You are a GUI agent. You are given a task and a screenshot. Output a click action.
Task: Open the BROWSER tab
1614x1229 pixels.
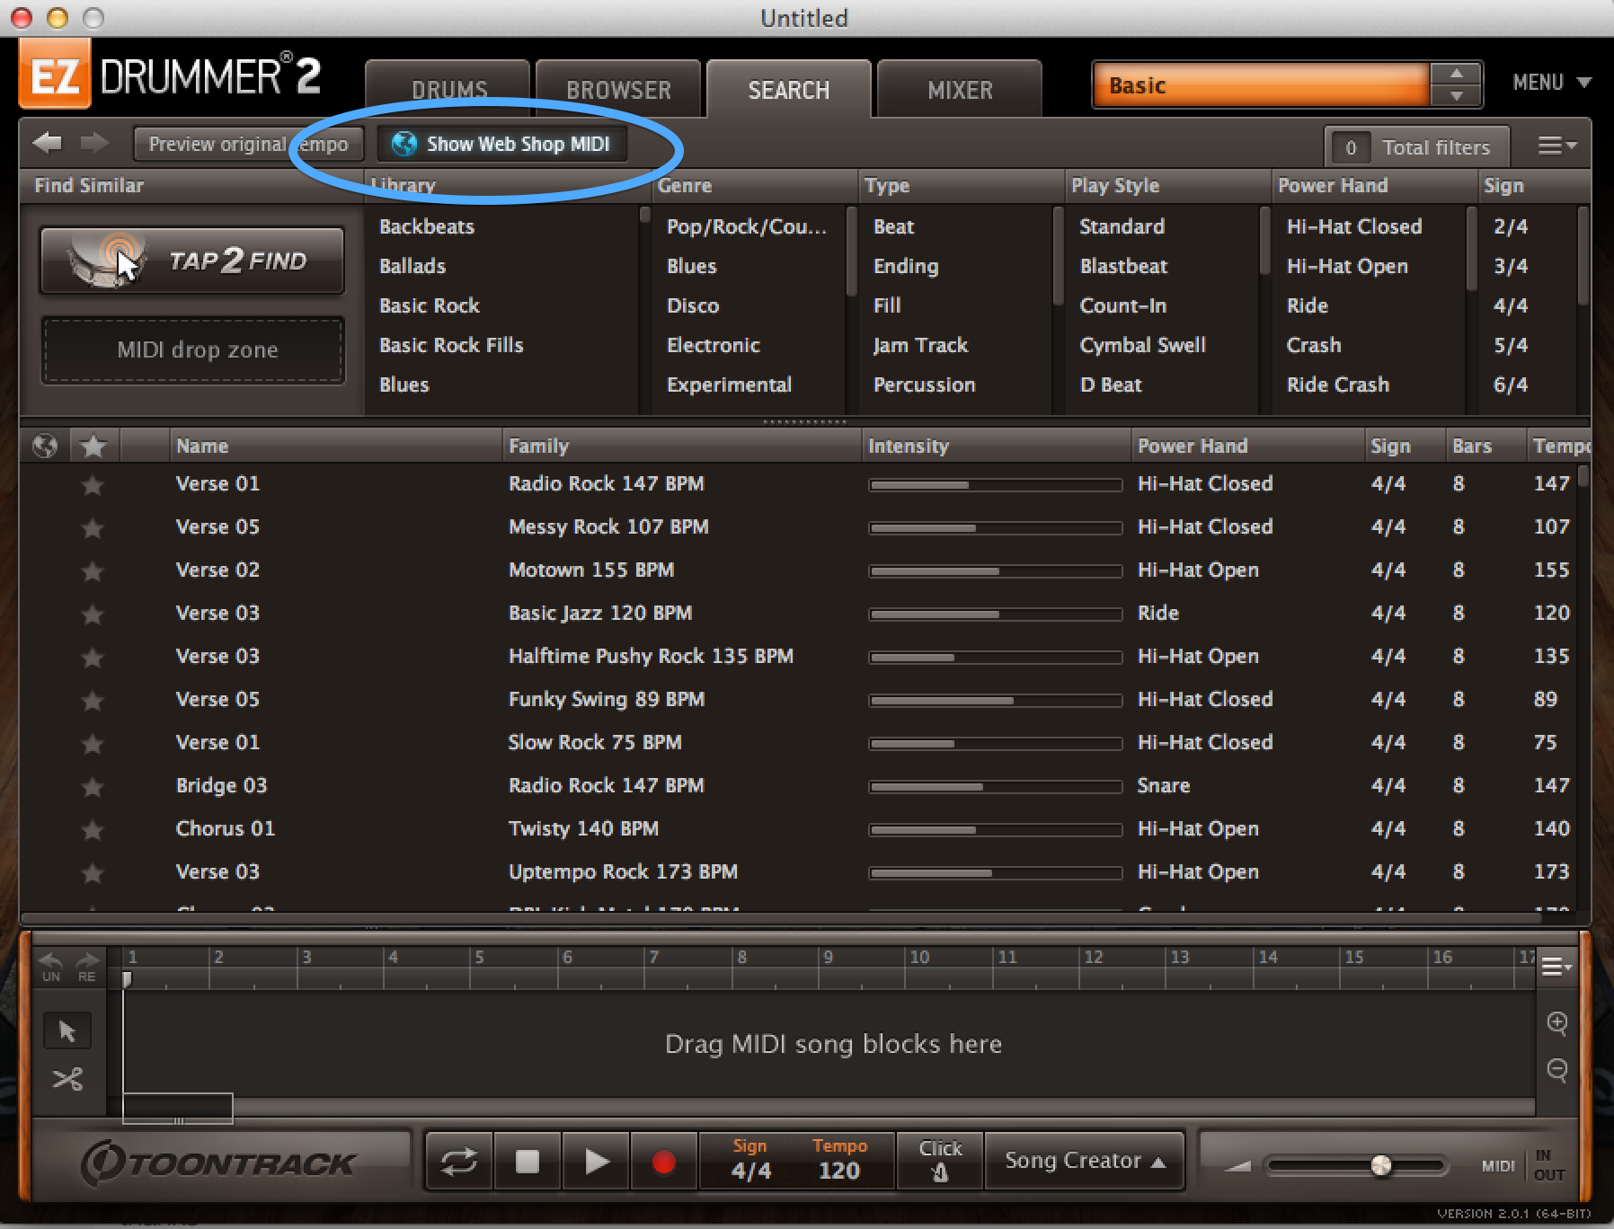point(618,90)
